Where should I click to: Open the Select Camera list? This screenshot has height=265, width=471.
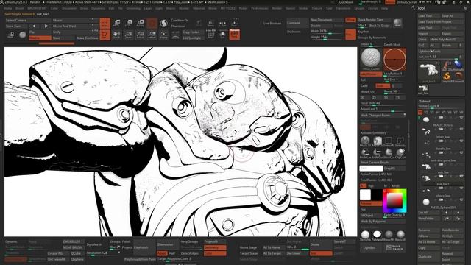28,20
